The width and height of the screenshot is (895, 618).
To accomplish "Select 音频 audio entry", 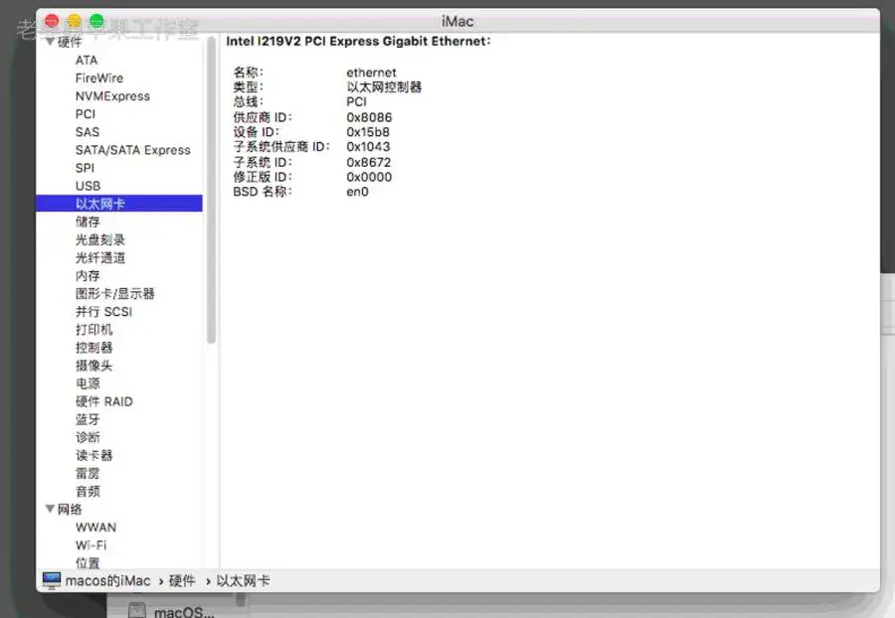I will coord(88,492).
